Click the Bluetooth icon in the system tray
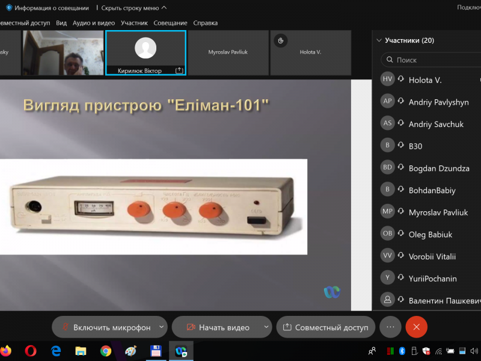Image resolution: width=481 pixels, height=361 pixels. pos(403,351)
